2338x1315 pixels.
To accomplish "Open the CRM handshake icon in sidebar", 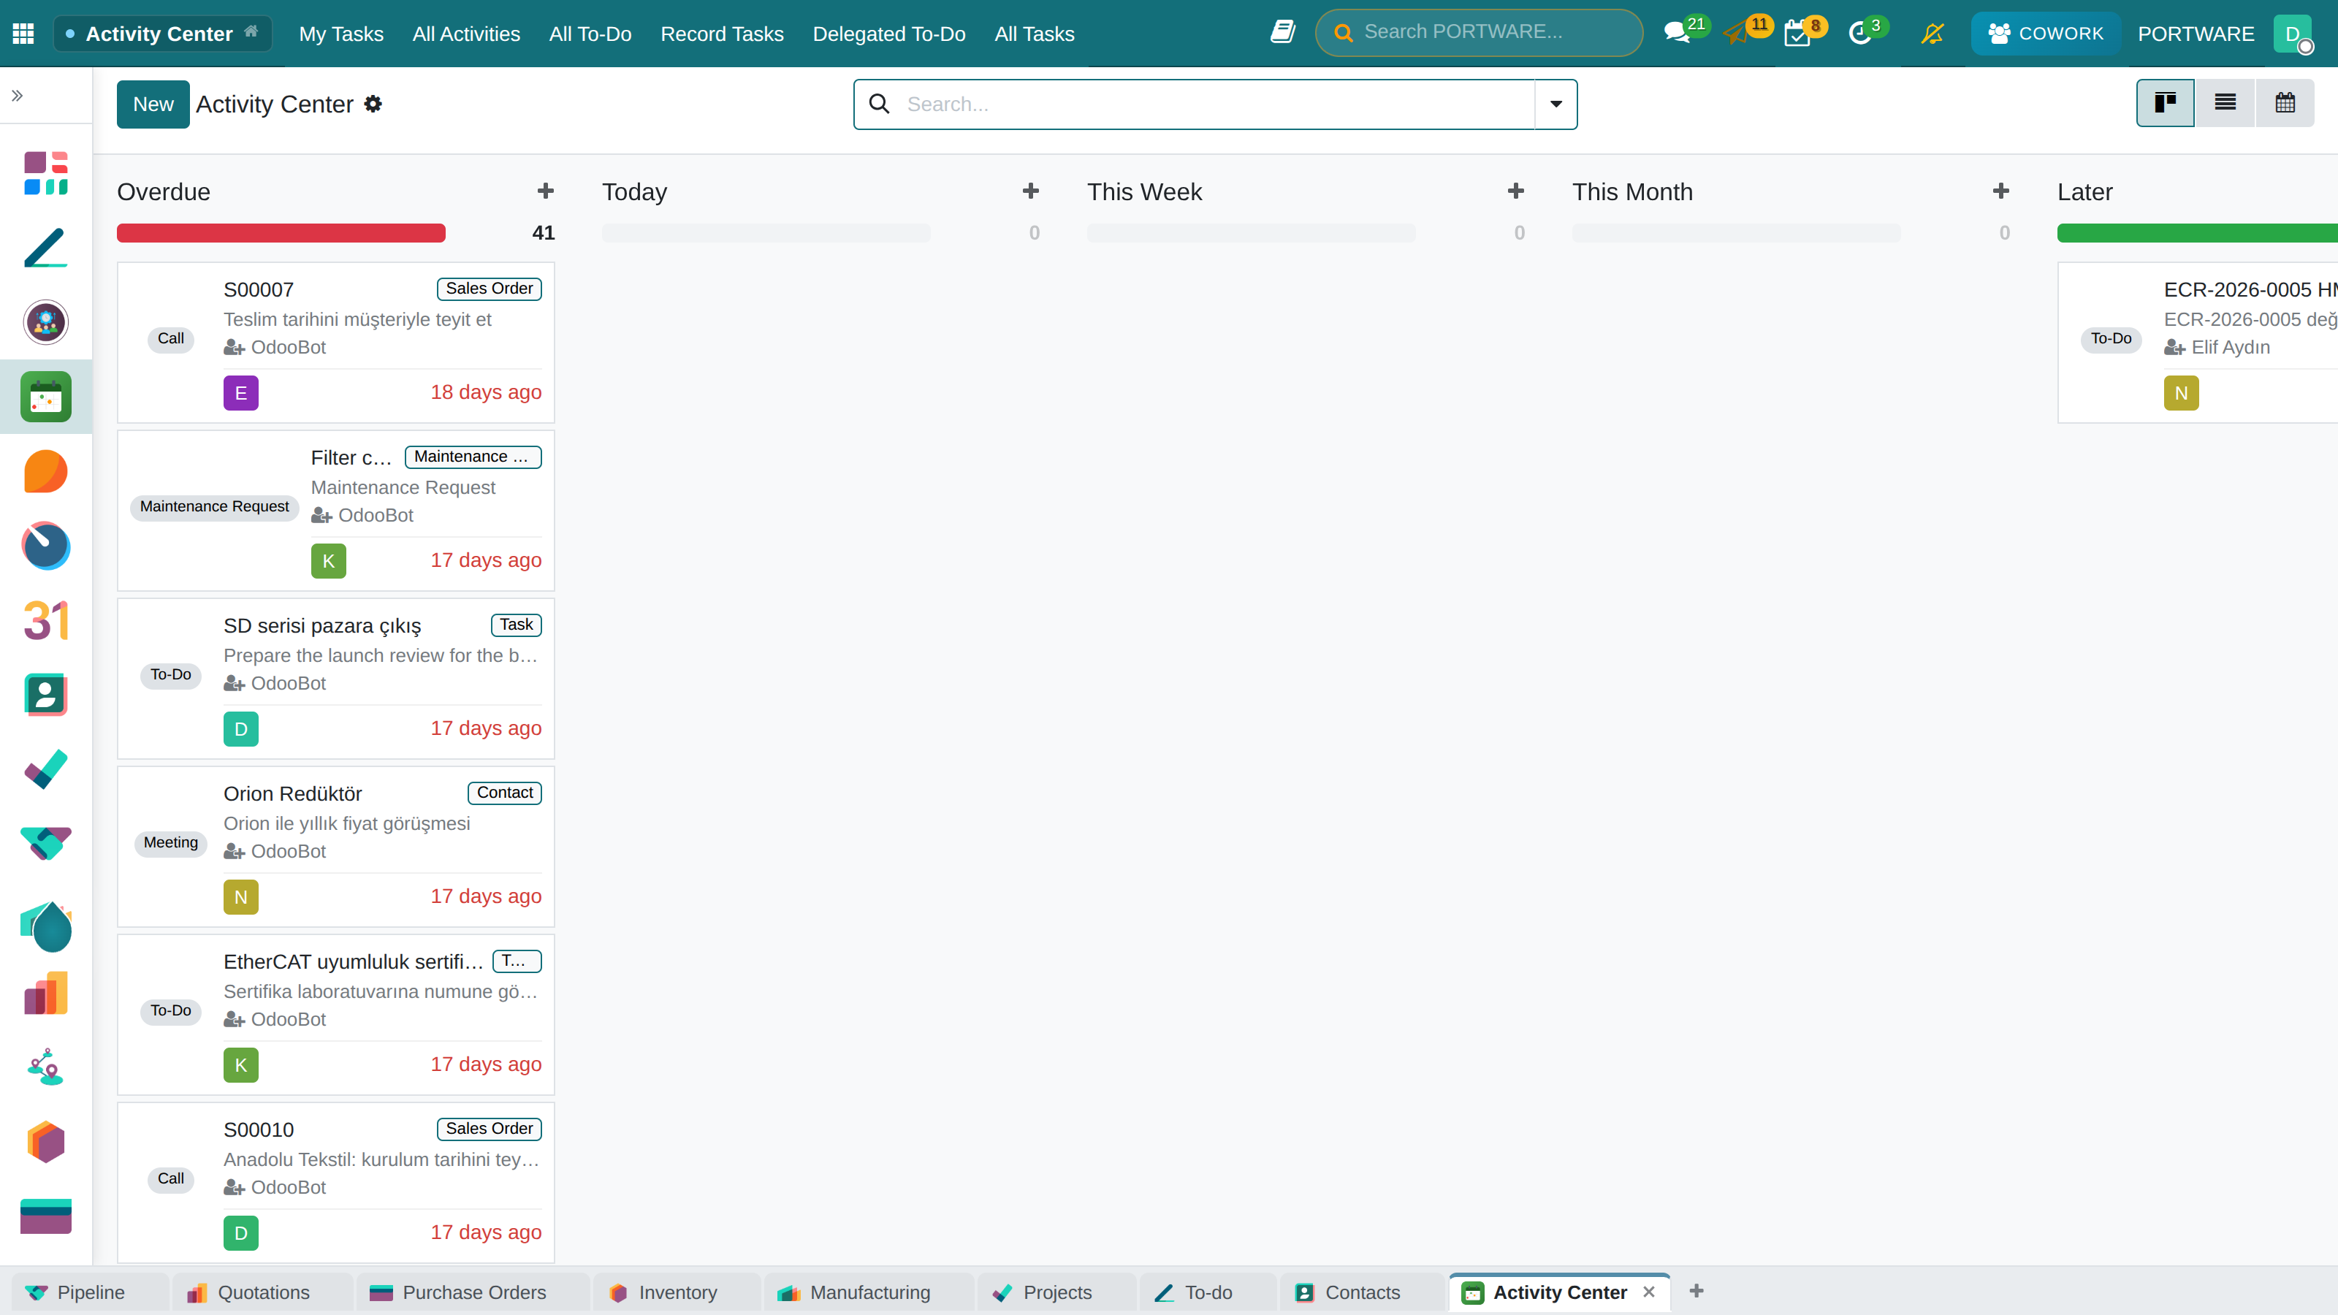I will tap(46, 844).
